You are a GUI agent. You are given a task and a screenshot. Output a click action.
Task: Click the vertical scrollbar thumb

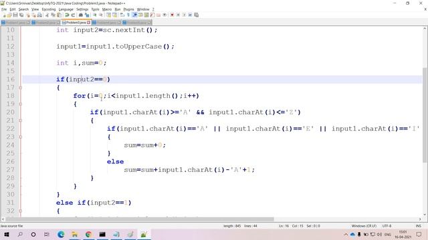tap(425, 115)
